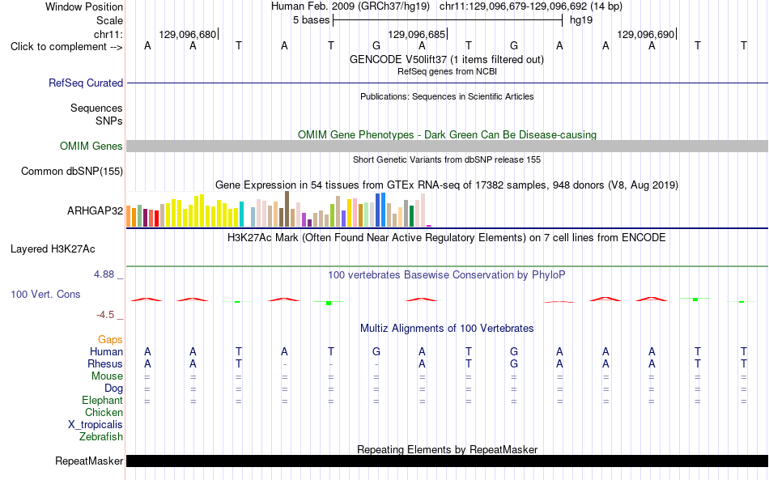Click 'Publications: Sequences in Scientific Articles' title

(x=447, y=96)
